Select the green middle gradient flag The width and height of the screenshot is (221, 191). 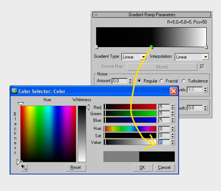coord(151,47)
